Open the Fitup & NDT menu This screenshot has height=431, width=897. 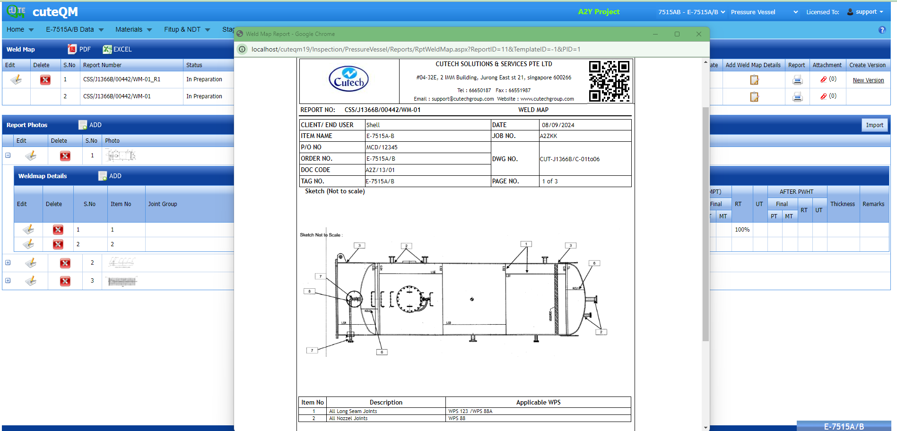pos(187,29)
